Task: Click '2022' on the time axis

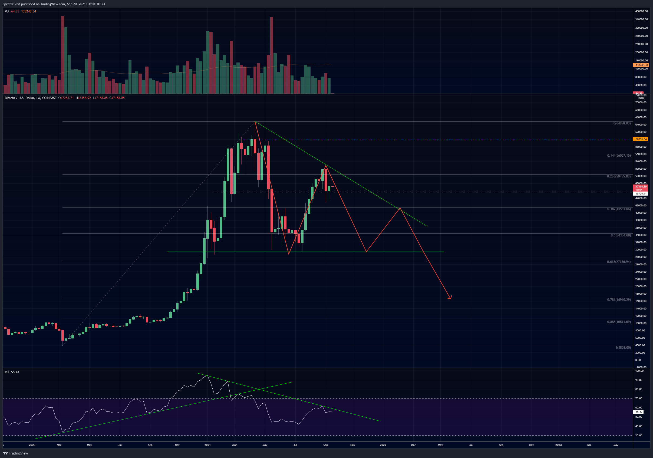Action: point(383,445)
